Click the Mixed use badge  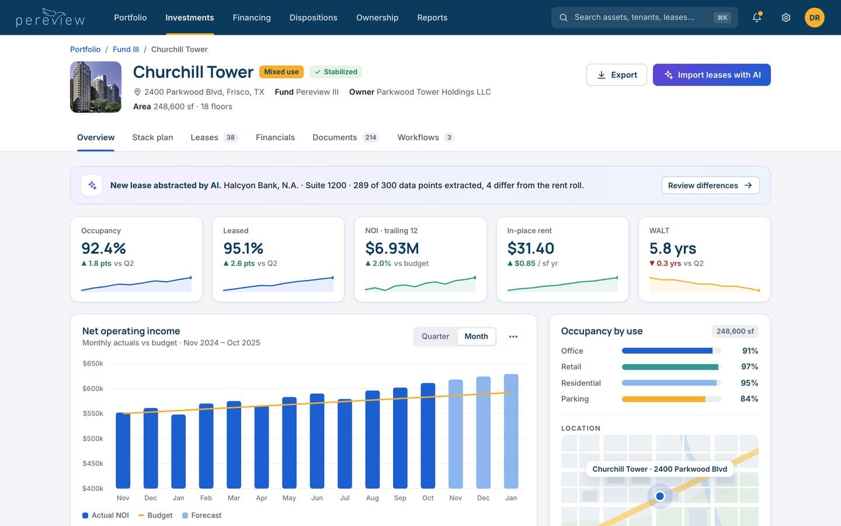tap(282, 72)
